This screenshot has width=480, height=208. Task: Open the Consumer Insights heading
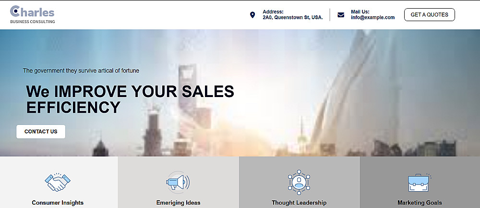pos(58,203)
